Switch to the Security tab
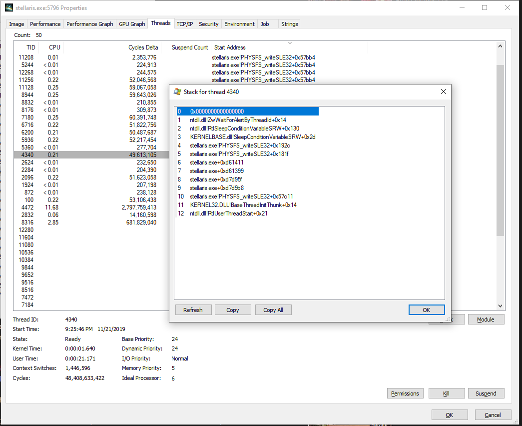522x426 pixels. click(x=209, y=24)
